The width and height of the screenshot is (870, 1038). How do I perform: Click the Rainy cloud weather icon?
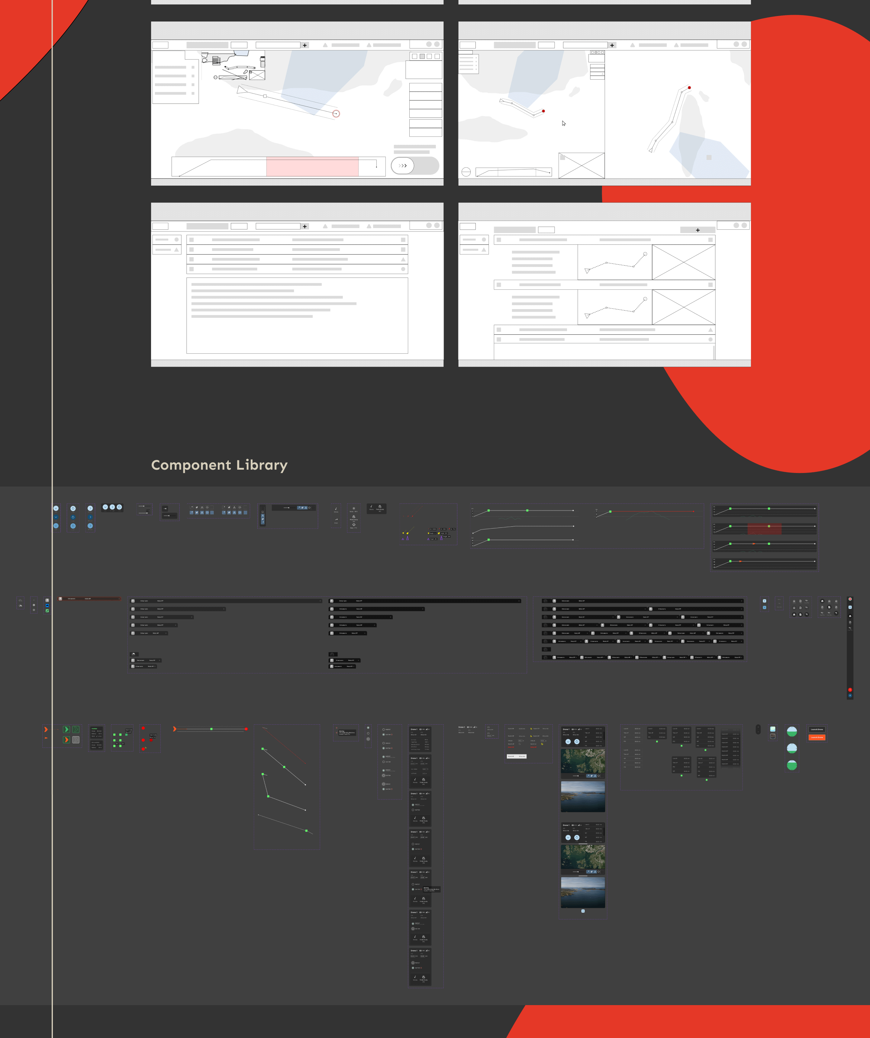click(354, 525)
